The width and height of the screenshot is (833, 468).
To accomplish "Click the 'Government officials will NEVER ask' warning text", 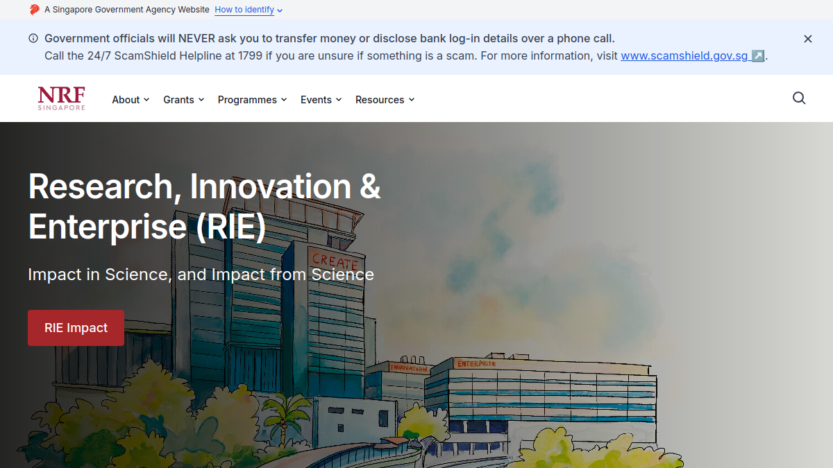I will click(x=330, y=39).
